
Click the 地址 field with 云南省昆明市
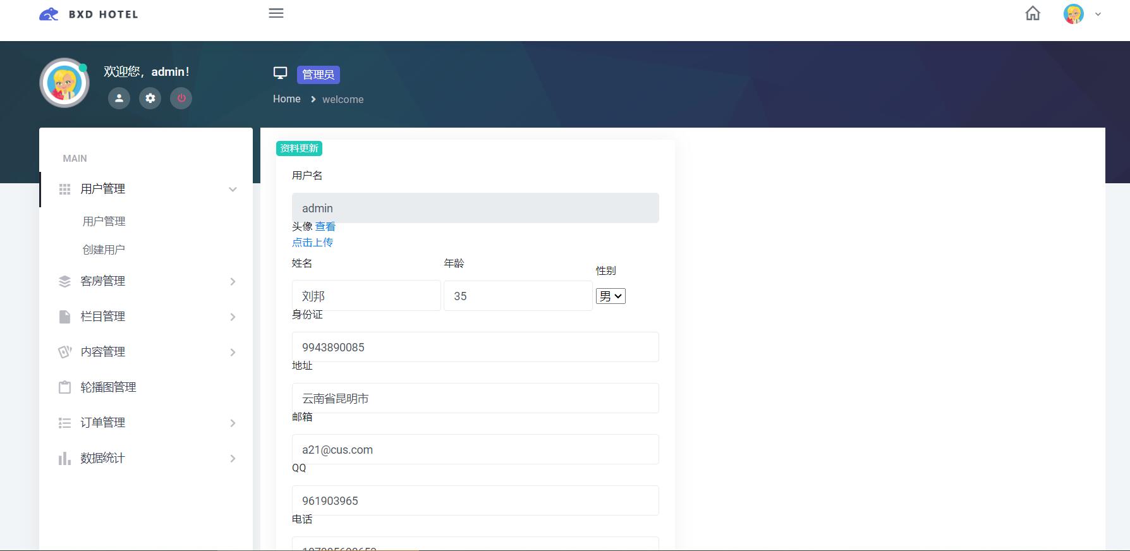475,398
